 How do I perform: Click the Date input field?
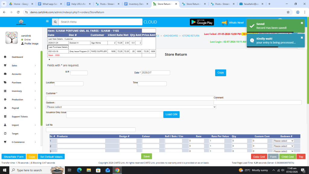tap(155, 73)
